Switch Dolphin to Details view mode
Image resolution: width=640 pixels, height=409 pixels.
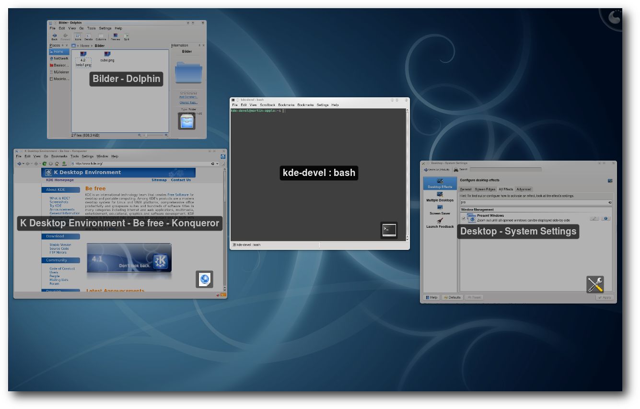pos(89,36)
